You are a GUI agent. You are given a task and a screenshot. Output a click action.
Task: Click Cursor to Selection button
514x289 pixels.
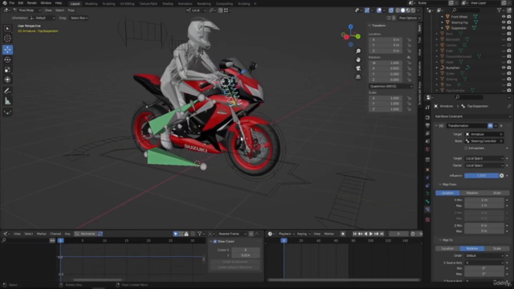point(235,262)
